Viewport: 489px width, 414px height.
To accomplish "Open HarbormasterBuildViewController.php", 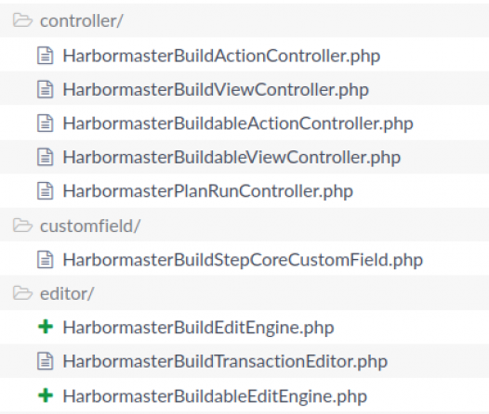I will tap(216, 90).
